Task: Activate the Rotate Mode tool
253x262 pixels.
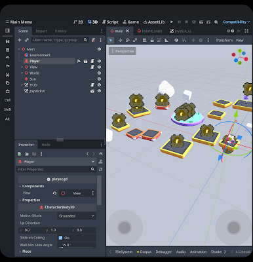Action: point(128,40)
